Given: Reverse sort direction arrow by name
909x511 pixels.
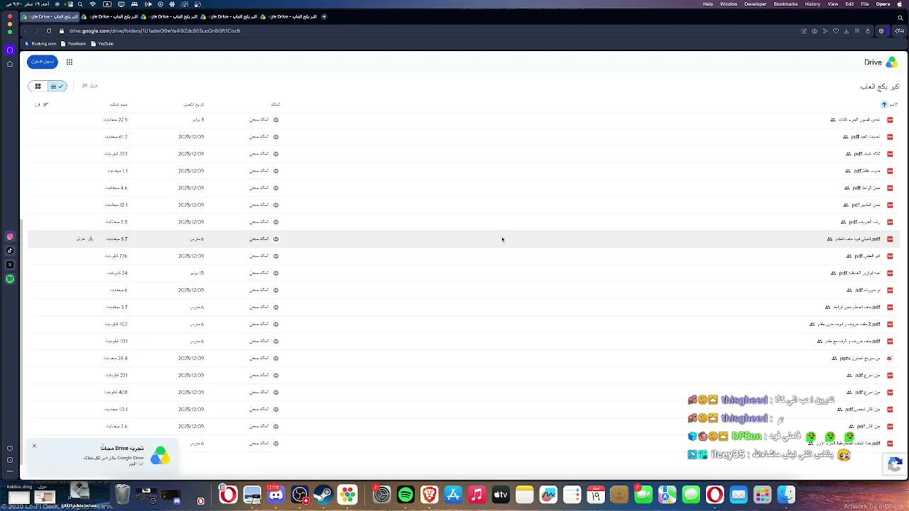Looking at the screenshot, I should pyautogui.click(x=884, y=104).
